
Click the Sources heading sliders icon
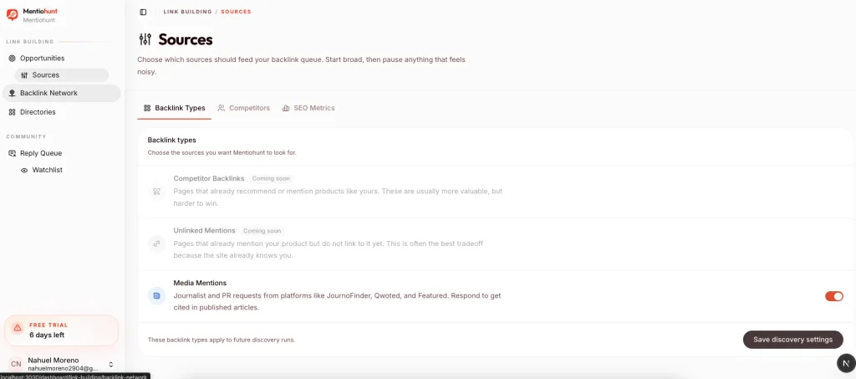pos(145,39)
